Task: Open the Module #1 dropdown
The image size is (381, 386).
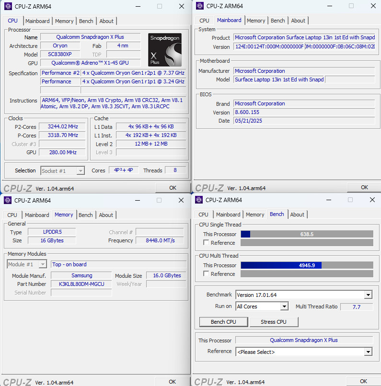Action: pyautogui.click(x=27, y=264)
